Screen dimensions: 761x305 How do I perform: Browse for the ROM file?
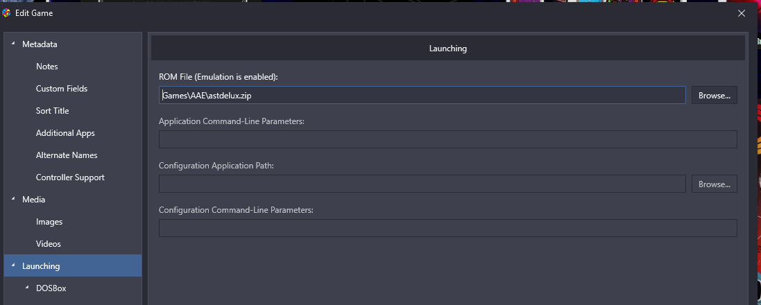click(715, 95)
